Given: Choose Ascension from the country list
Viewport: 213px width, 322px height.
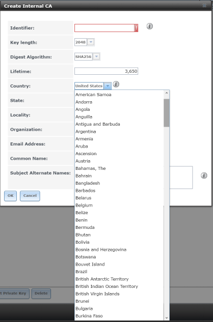Looking at the screenshot, I should pyautogui.click(x=119, y=154).
